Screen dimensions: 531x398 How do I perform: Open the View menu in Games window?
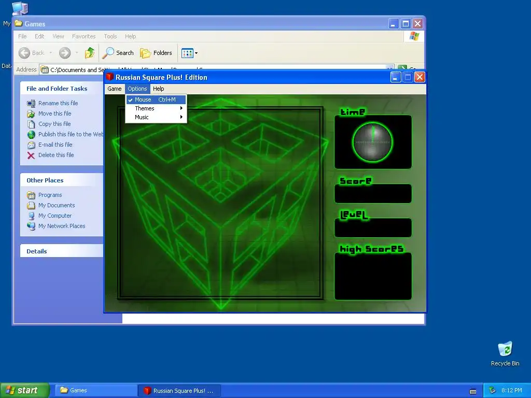coord(58,36)
